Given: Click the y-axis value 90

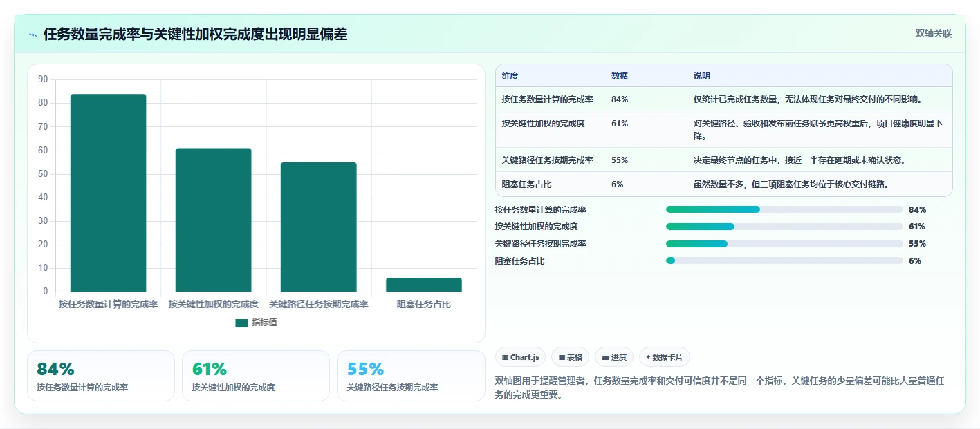Looking at the screenshot, I should tap(43, 79).
